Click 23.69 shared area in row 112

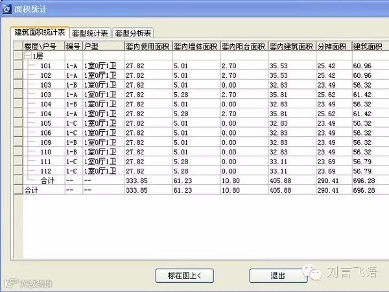click(326, 171)
